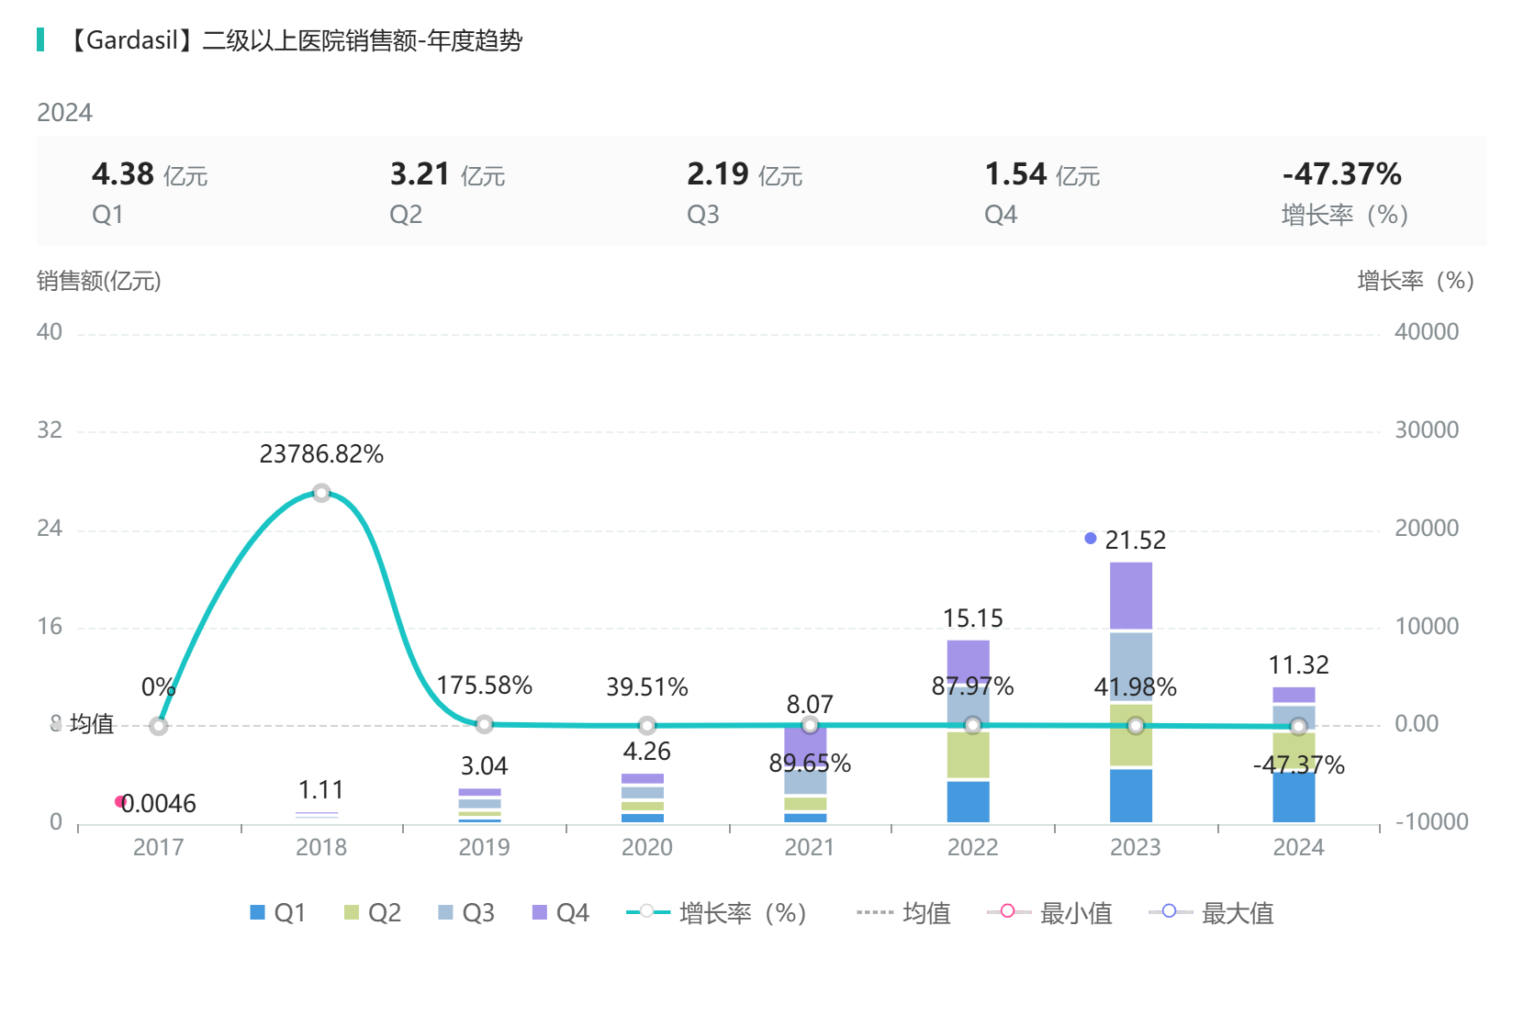
Task: Click the 15.15 total label above 2022
Action: click(x=973, y=619)
